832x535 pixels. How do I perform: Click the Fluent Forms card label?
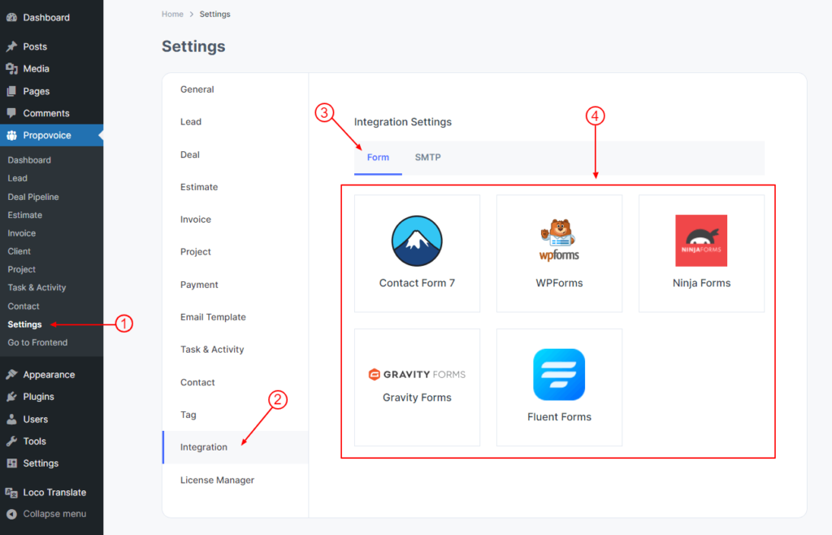click(559, 416)
